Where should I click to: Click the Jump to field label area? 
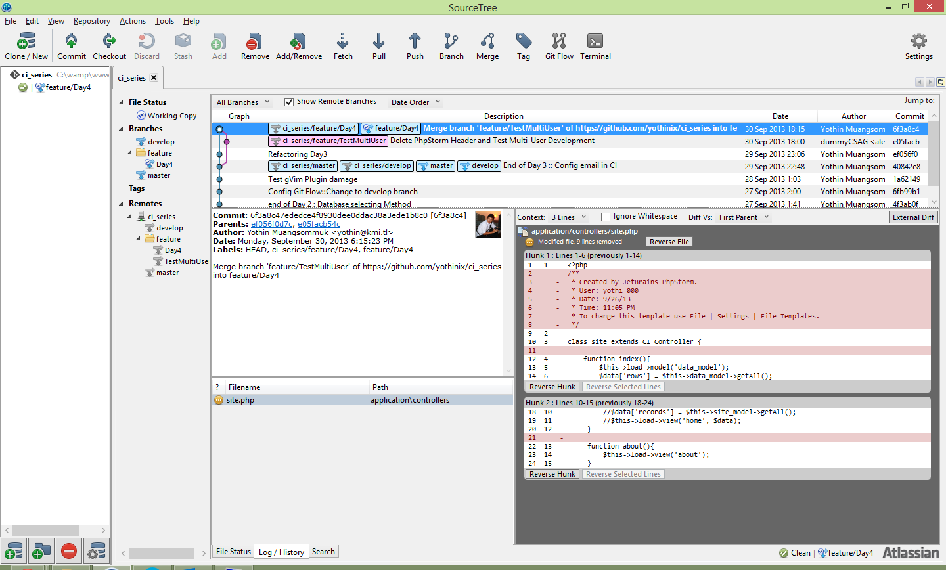coord(919,100)
